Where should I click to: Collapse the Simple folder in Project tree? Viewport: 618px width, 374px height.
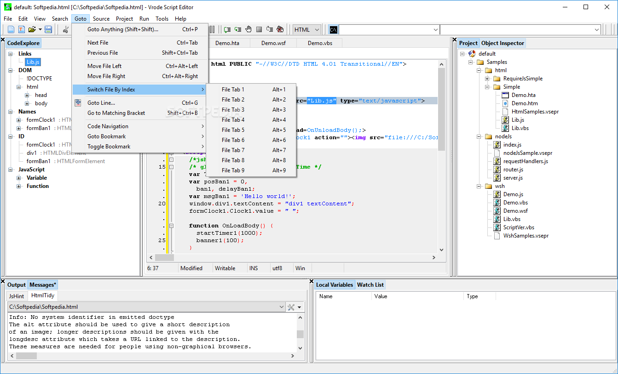click(487, 87)
